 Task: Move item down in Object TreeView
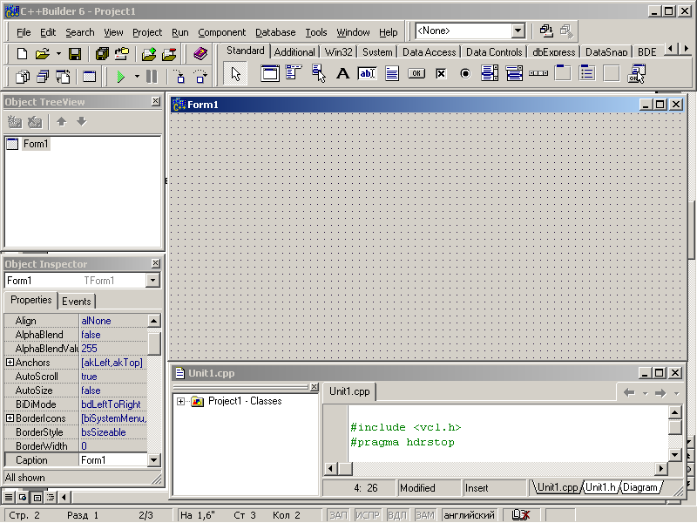point(81,121)
